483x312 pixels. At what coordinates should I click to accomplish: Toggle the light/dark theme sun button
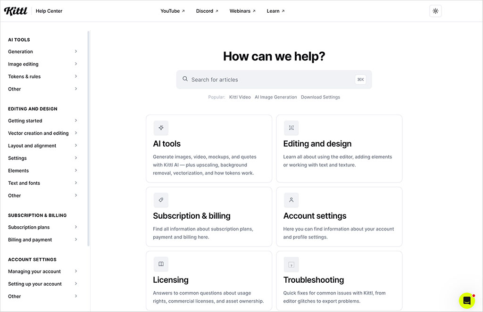click(x=435, y=11)
